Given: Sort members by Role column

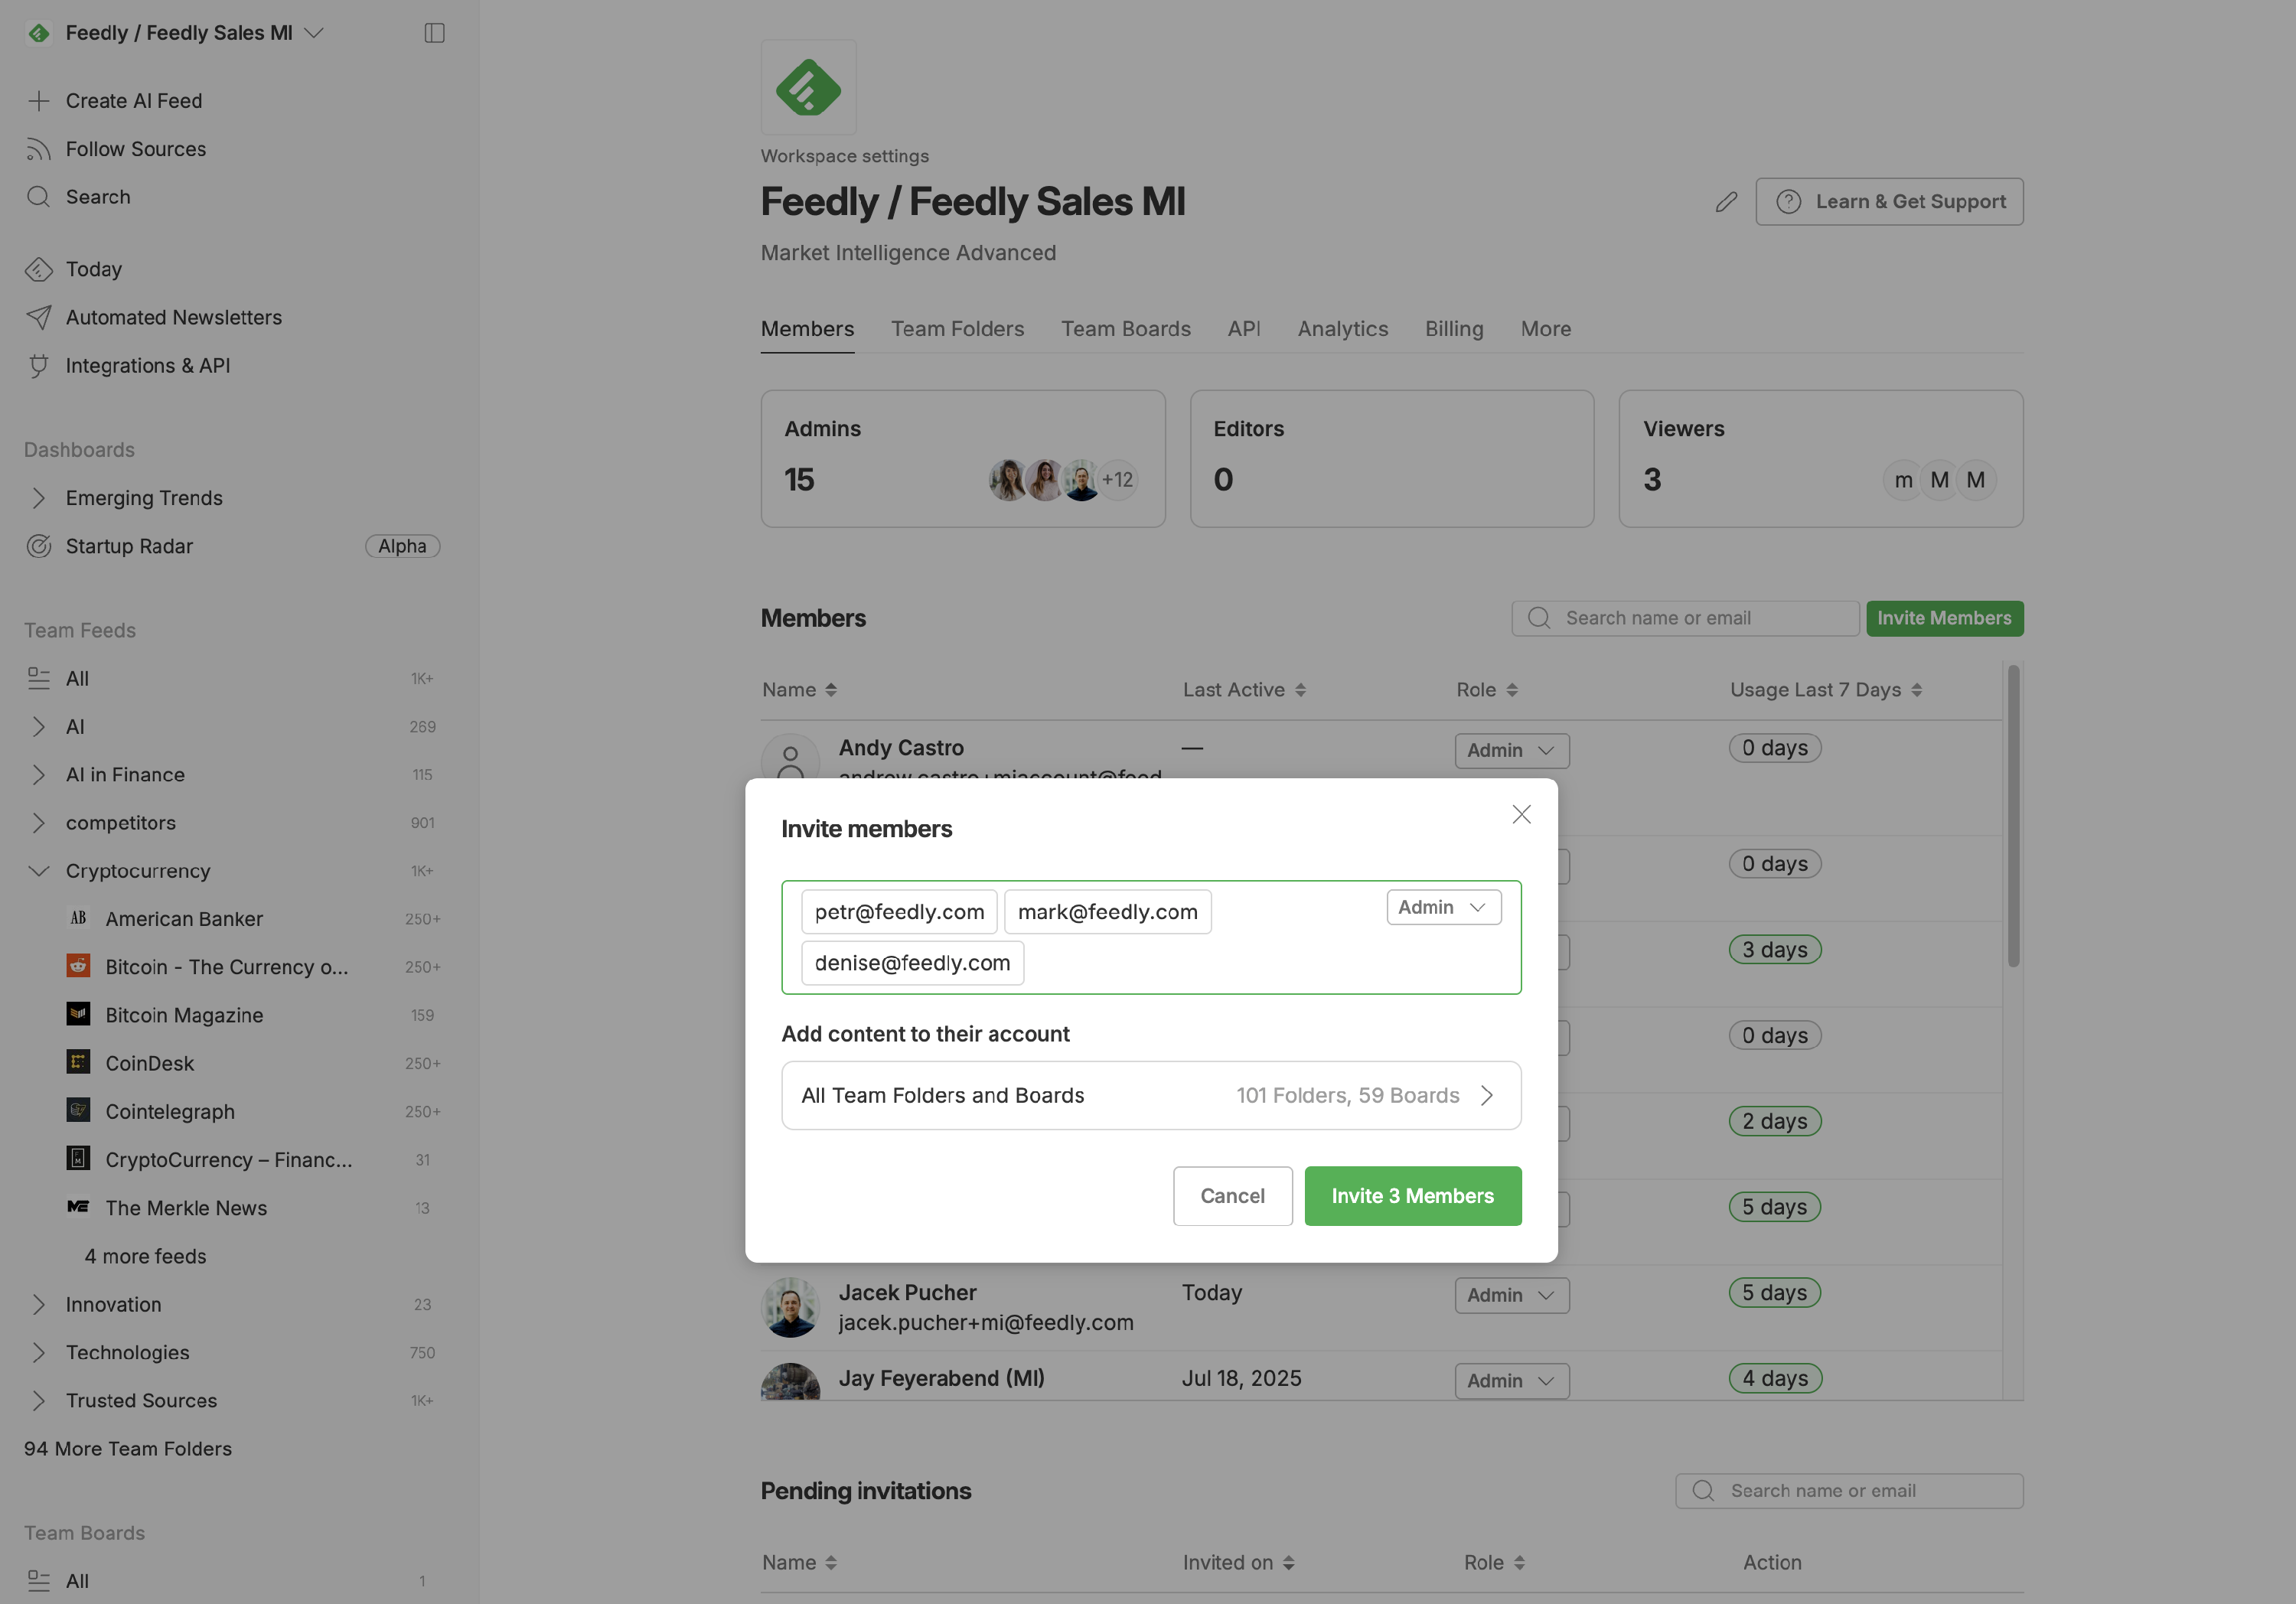Looking at the screenshot, I should coord(1487,690).
